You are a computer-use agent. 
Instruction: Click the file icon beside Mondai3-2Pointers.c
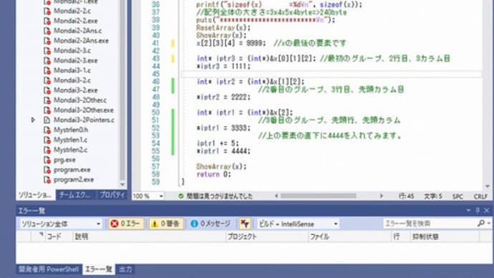47,120
